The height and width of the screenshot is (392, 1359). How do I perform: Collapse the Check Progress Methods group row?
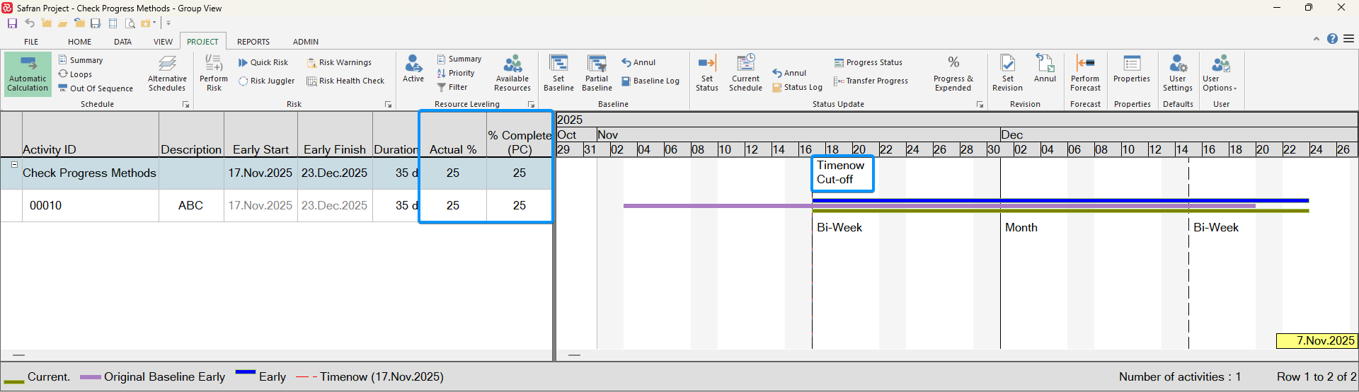pos(14,164)
